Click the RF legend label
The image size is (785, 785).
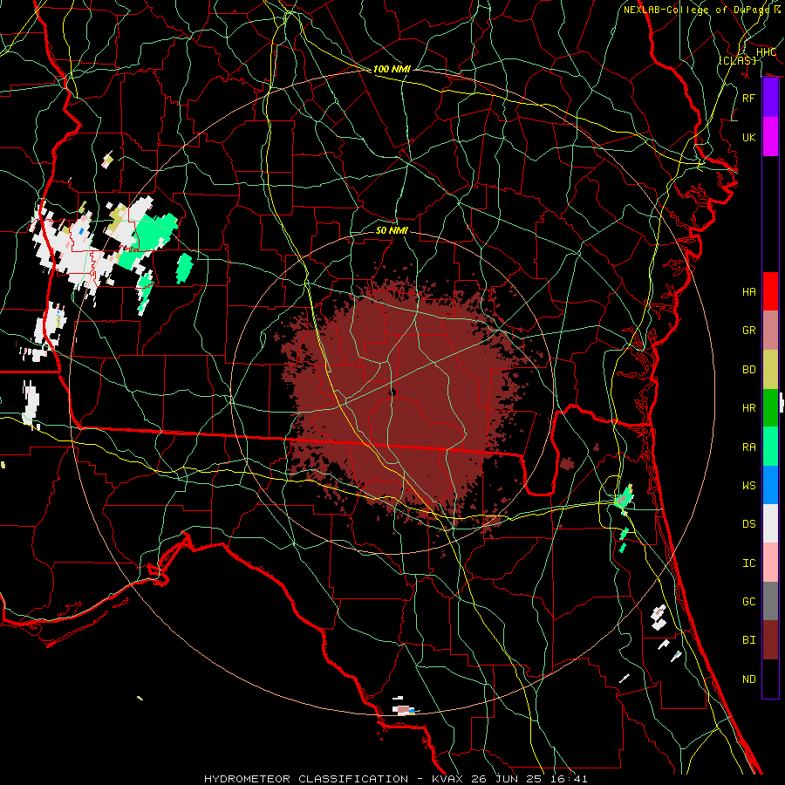749,98
